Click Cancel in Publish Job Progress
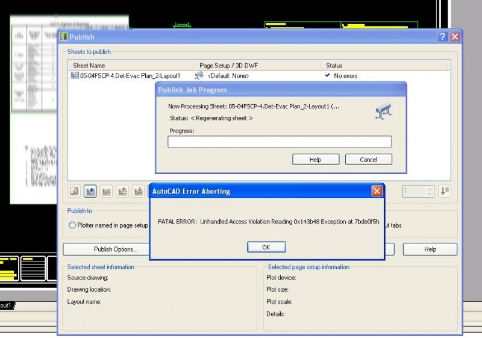The width and height of the screenshot is (482, 338). [369, 160]
